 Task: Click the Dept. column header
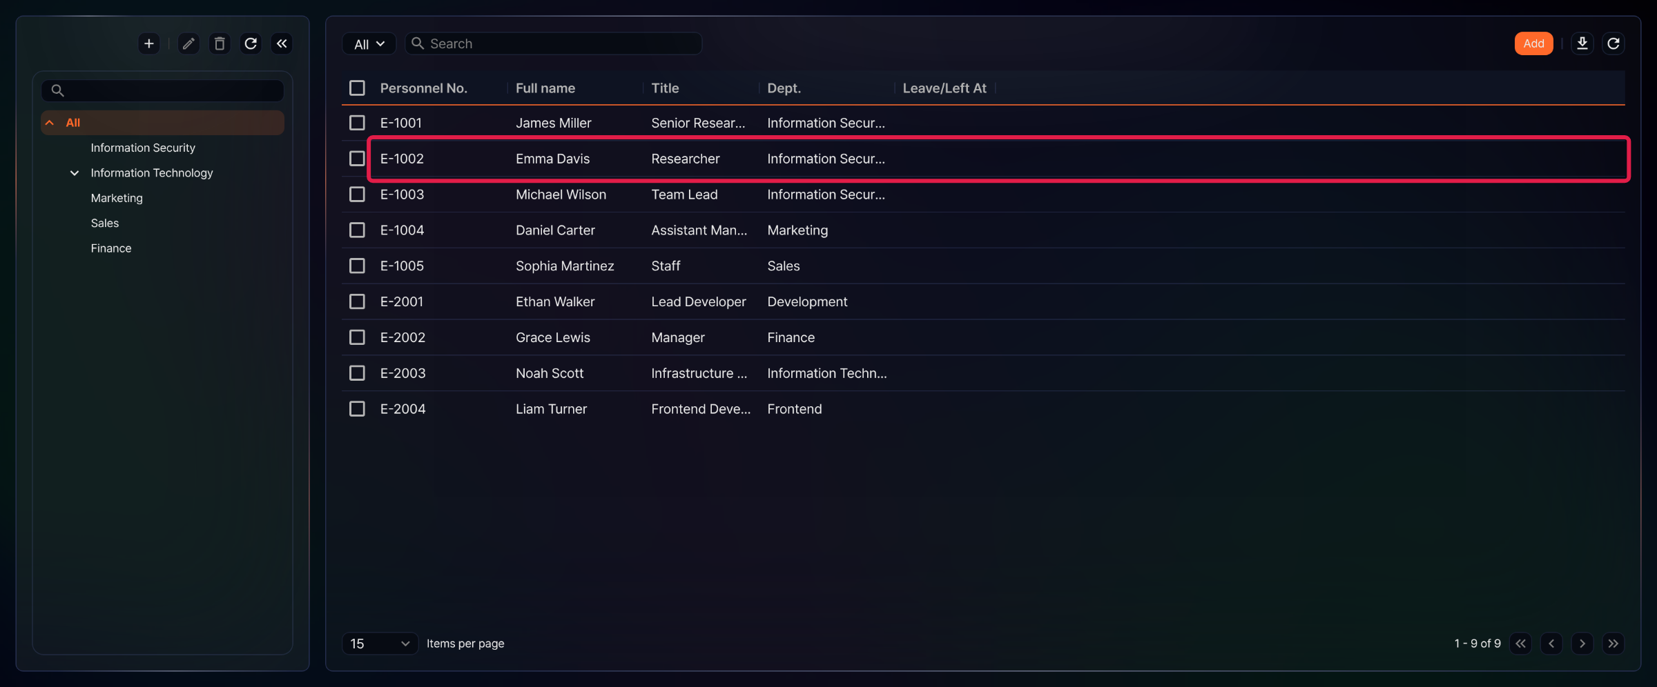tap(784, 88)
